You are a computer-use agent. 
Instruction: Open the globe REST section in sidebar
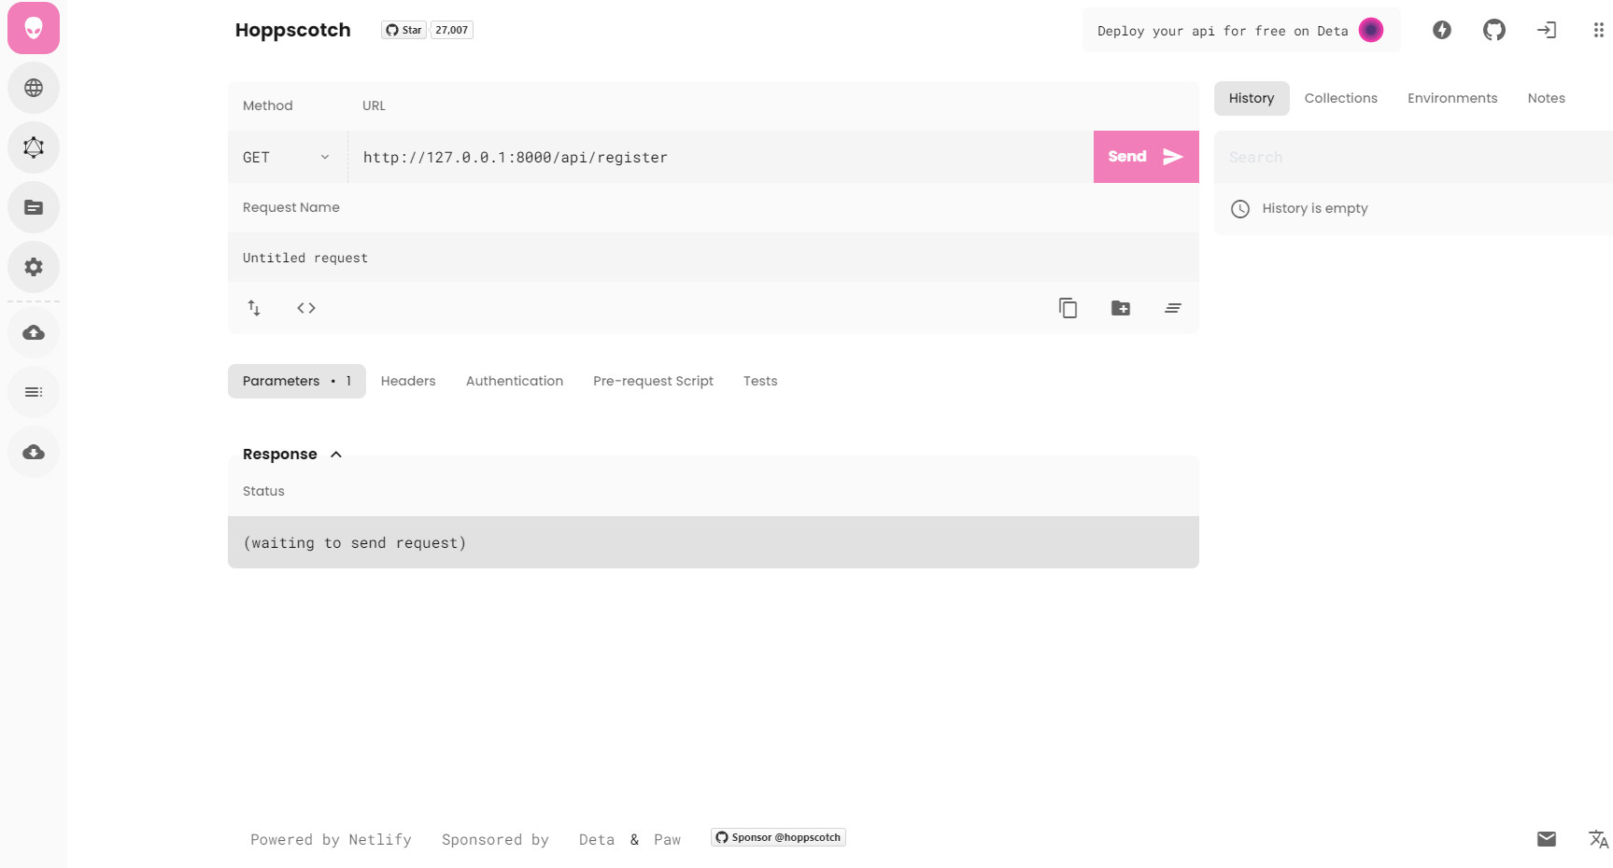coord(34,88)
